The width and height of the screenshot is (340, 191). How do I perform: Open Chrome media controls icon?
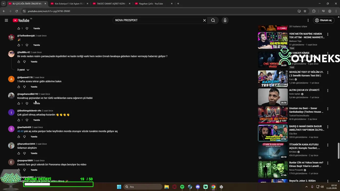coord(323,11)
